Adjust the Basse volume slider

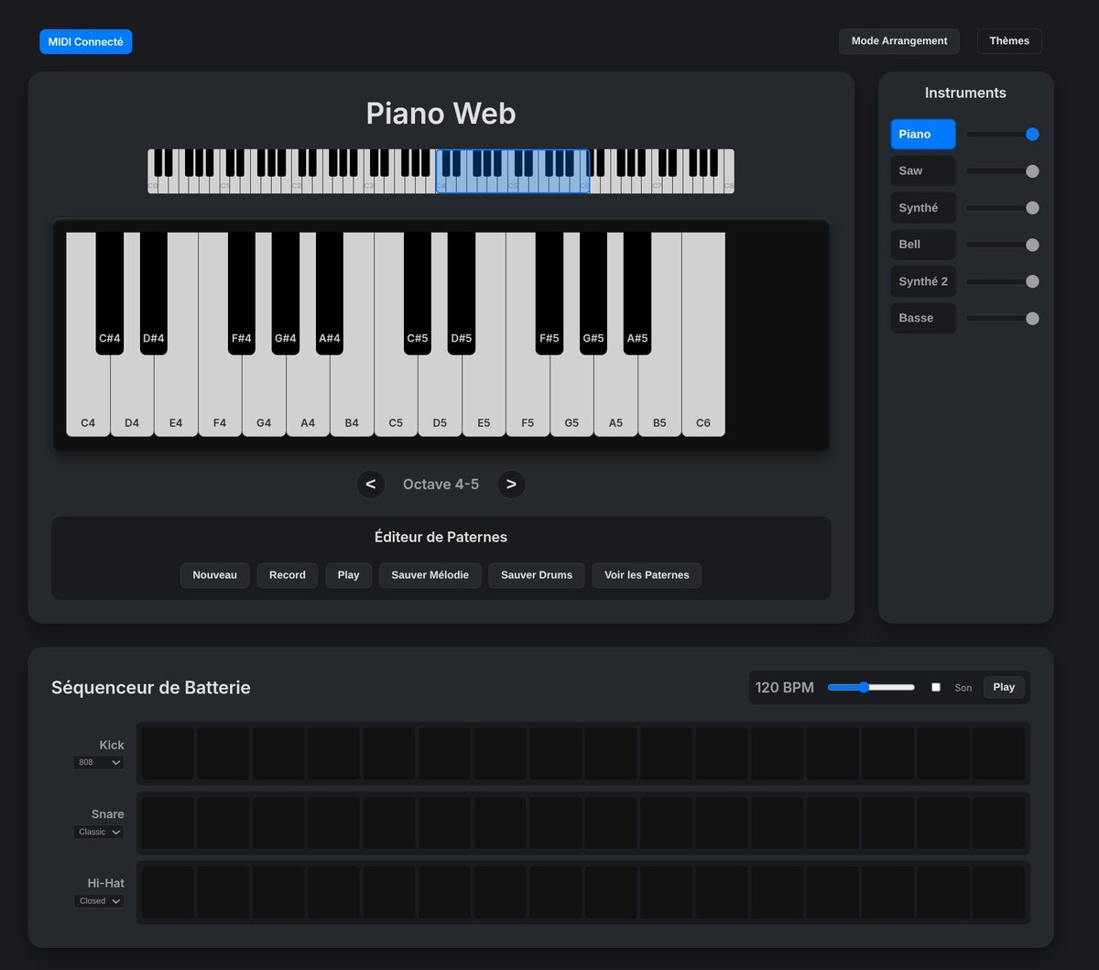click(1002, 319)
